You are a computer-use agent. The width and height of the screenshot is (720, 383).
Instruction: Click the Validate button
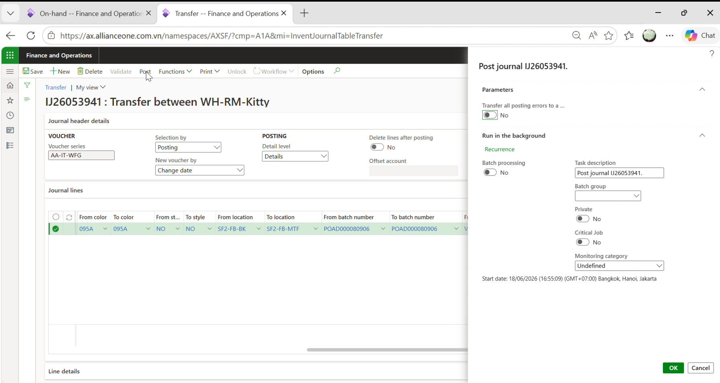121,71
